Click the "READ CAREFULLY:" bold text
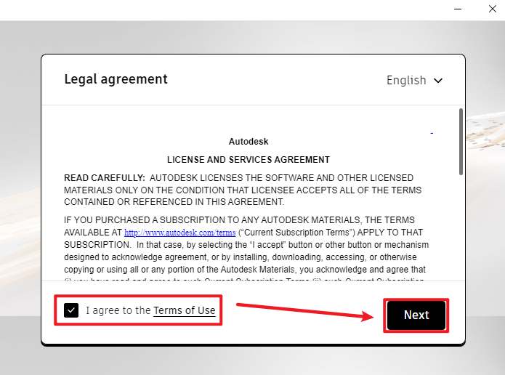This screenshot has width=505, height=375. click(x=105, y=178)
